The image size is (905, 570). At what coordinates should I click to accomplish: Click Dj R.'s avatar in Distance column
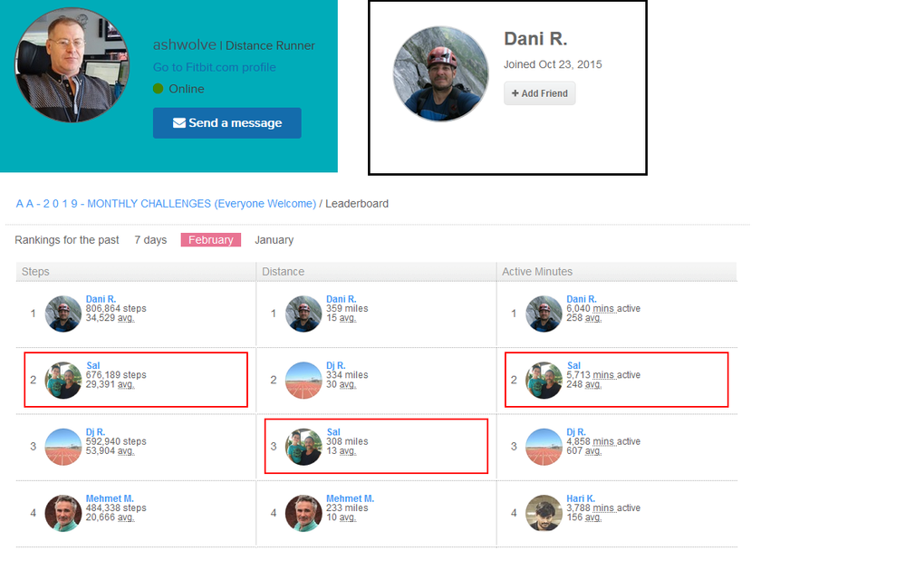click(x=303, y=381)
